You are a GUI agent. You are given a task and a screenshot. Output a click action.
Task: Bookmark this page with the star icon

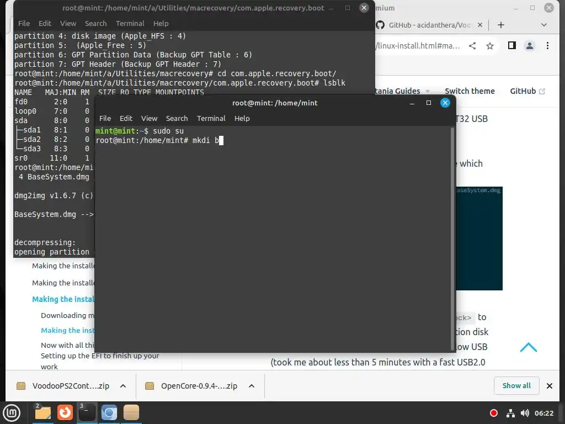pyautogui.click(x=490, y=46)
